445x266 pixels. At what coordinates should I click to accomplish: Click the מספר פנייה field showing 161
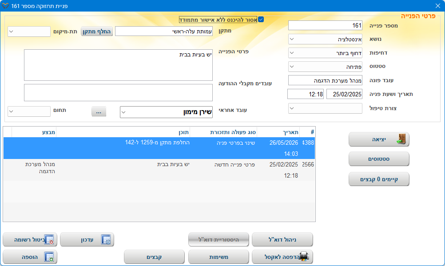point(325,25)
